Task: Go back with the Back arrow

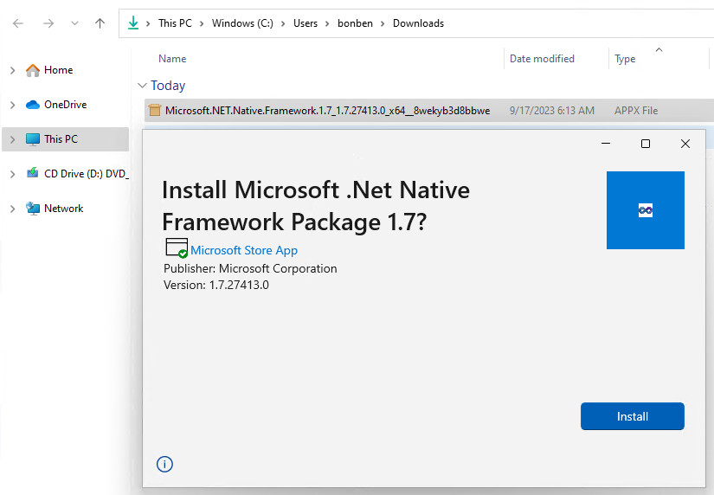Action: click(x=18, y=23)
